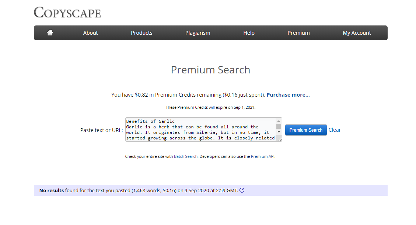The image size is (416, 225).
Task: Click the Copyscape logo
Action: (67, 13)
